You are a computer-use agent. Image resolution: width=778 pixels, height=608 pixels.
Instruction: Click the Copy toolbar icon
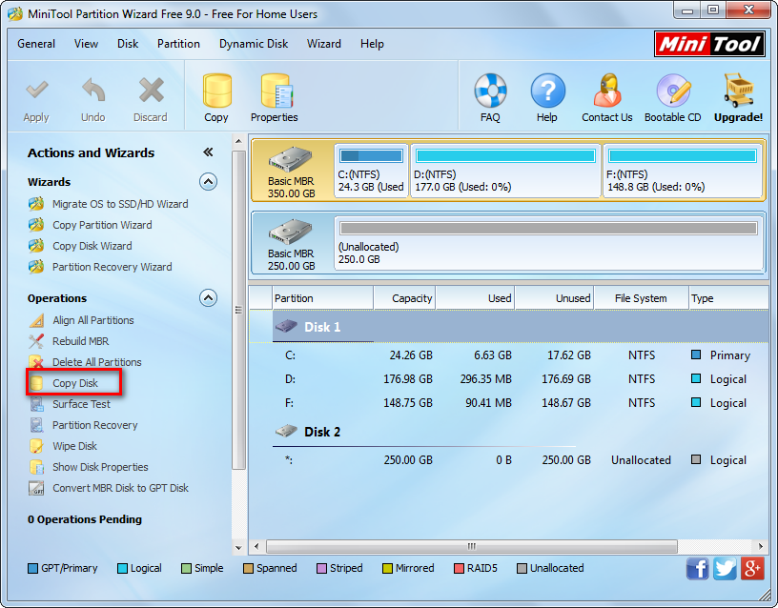pos(216,91)
